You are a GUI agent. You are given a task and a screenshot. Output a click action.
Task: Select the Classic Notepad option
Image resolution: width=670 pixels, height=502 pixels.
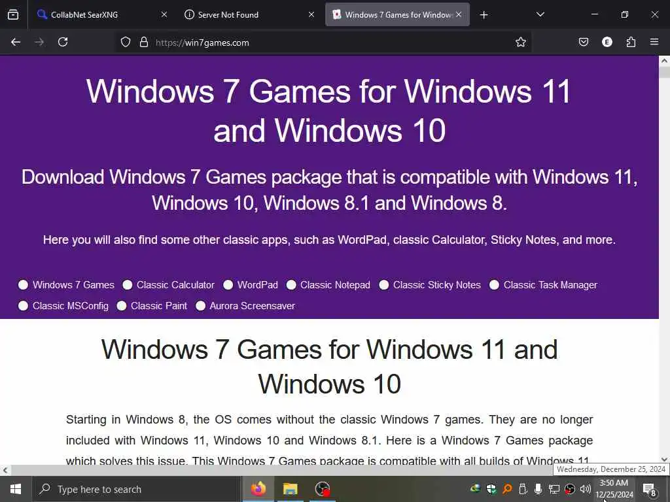click(291, 285)
